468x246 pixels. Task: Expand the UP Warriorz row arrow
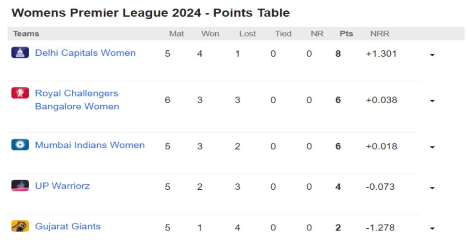432,188
